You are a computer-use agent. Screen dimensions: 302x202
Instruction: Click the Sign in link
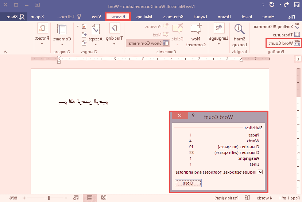(x=37, y=17)
